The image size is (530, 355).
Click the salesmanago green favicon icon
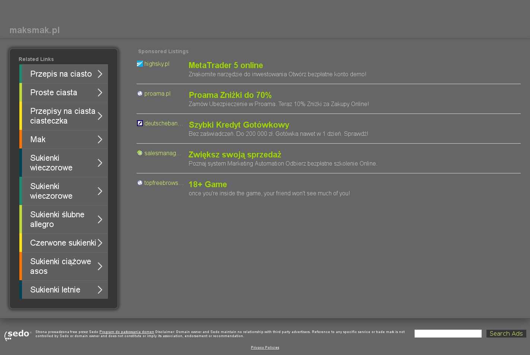(x=140, y=153)
